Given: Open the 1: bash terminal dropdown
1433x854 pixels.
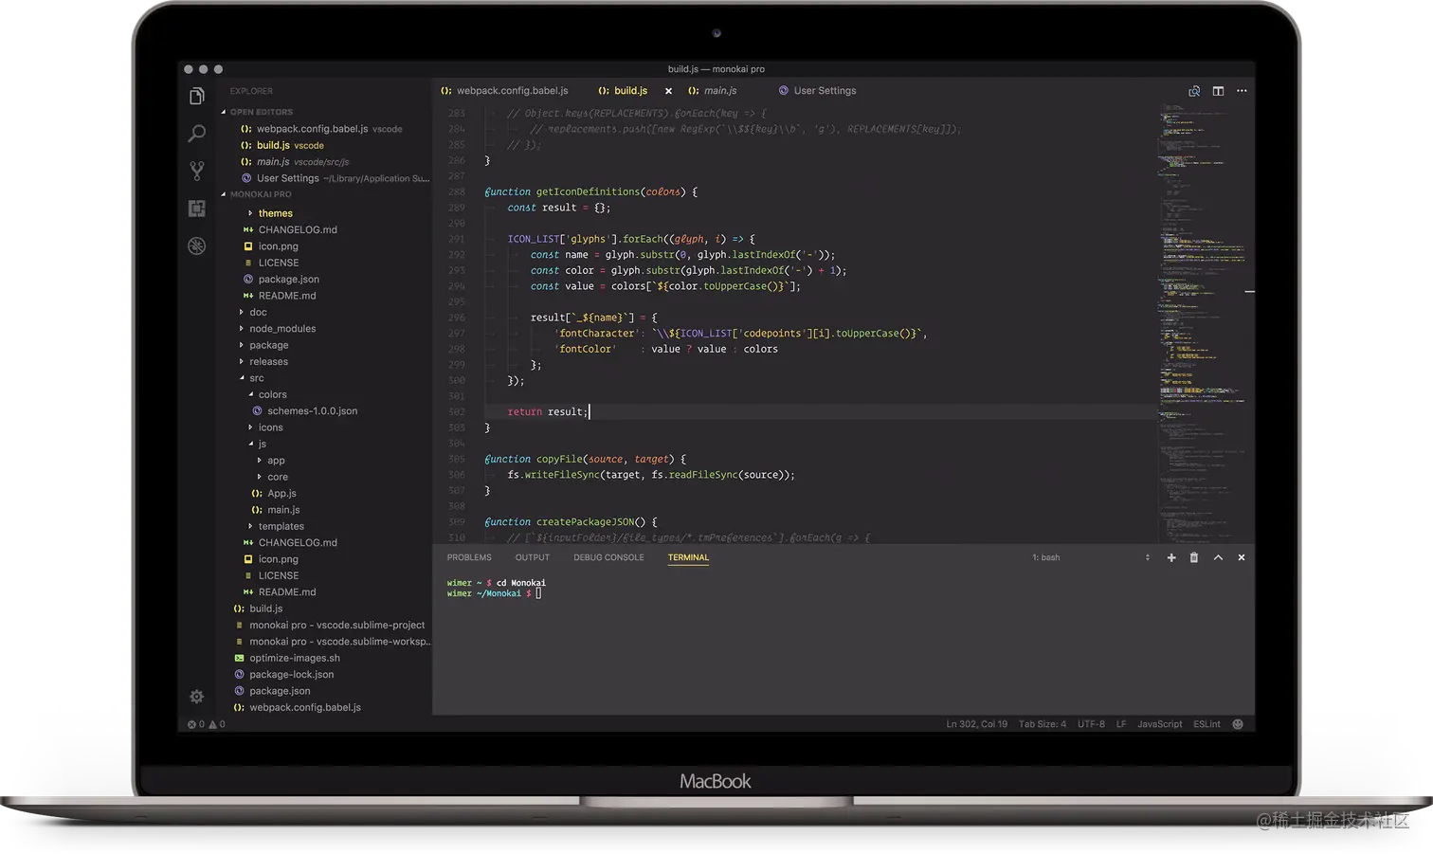Looking at the screenshot, I should point(1090,557).
